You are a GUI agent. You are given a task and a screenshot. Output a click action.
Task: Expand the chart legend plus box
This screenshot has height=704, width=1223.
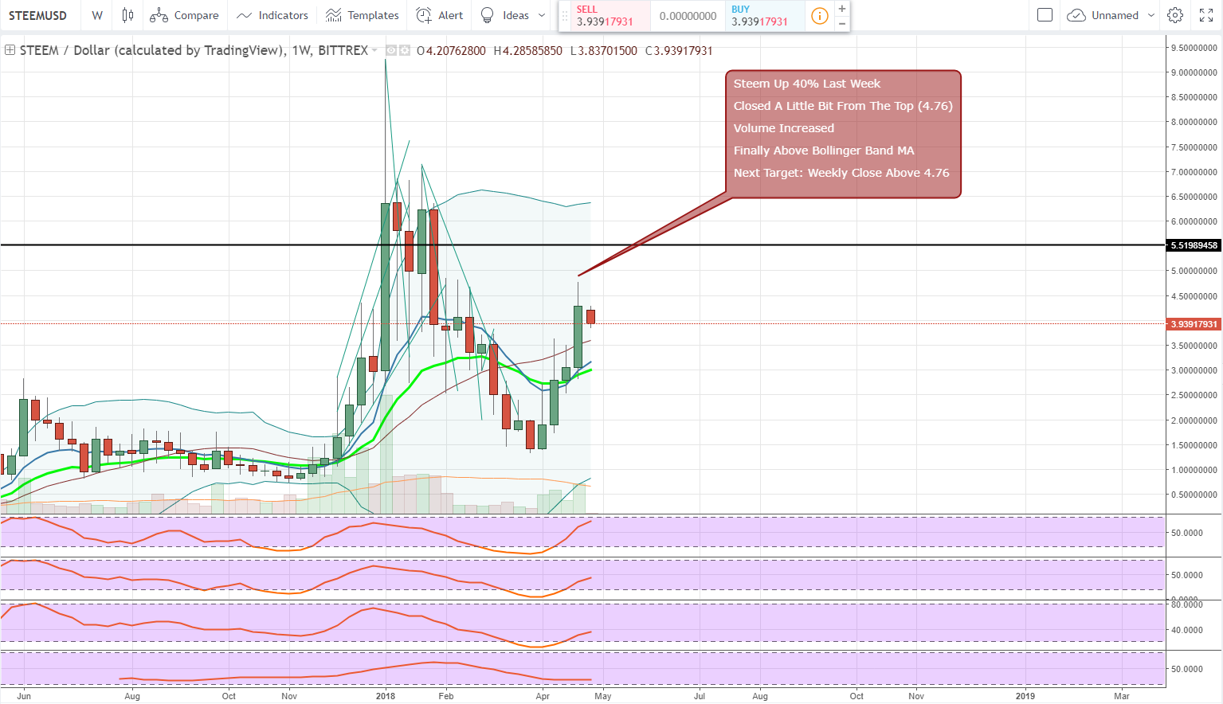coord(10,50)
